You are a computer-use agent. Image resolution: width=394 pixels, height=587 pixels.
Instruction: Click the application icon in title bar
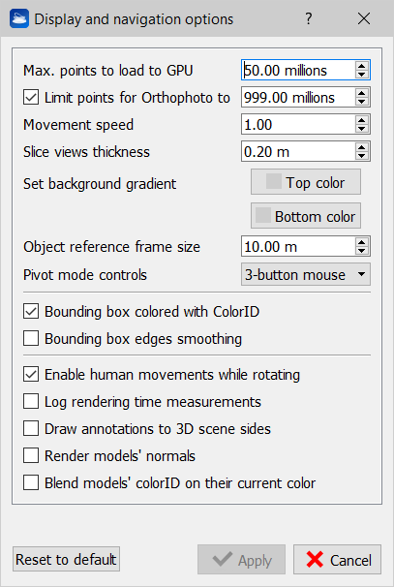pos(19,18)
